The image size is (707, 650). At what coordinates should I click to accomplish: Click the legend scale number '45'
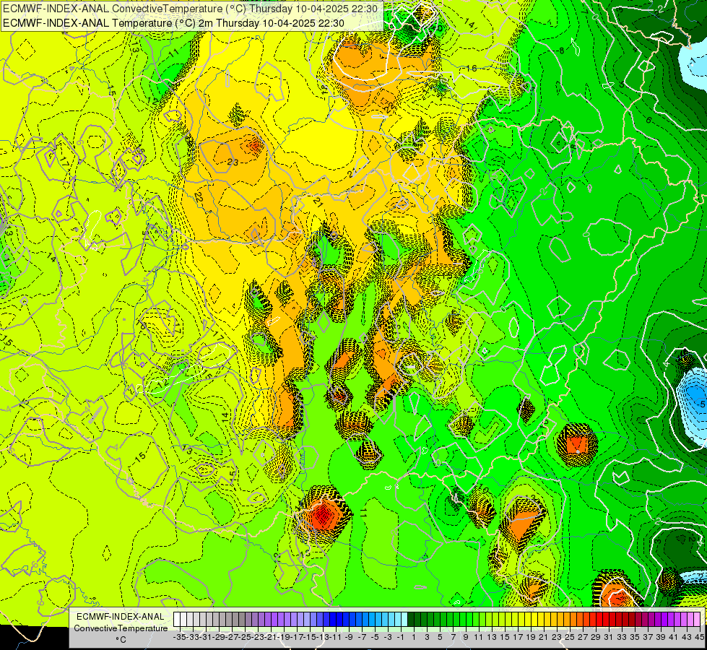click(x=699, y=637)
